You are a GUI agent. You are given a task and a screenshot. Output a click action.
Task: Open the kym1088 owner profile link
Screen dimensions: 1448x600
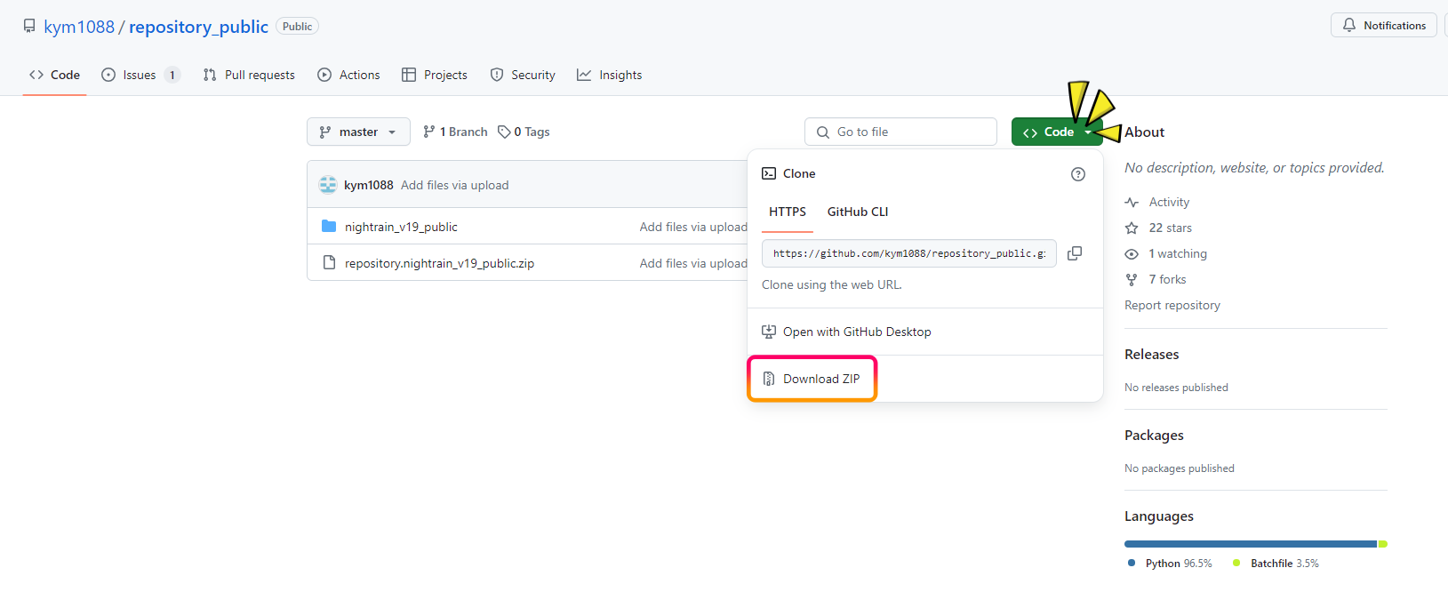coord(79,27)
